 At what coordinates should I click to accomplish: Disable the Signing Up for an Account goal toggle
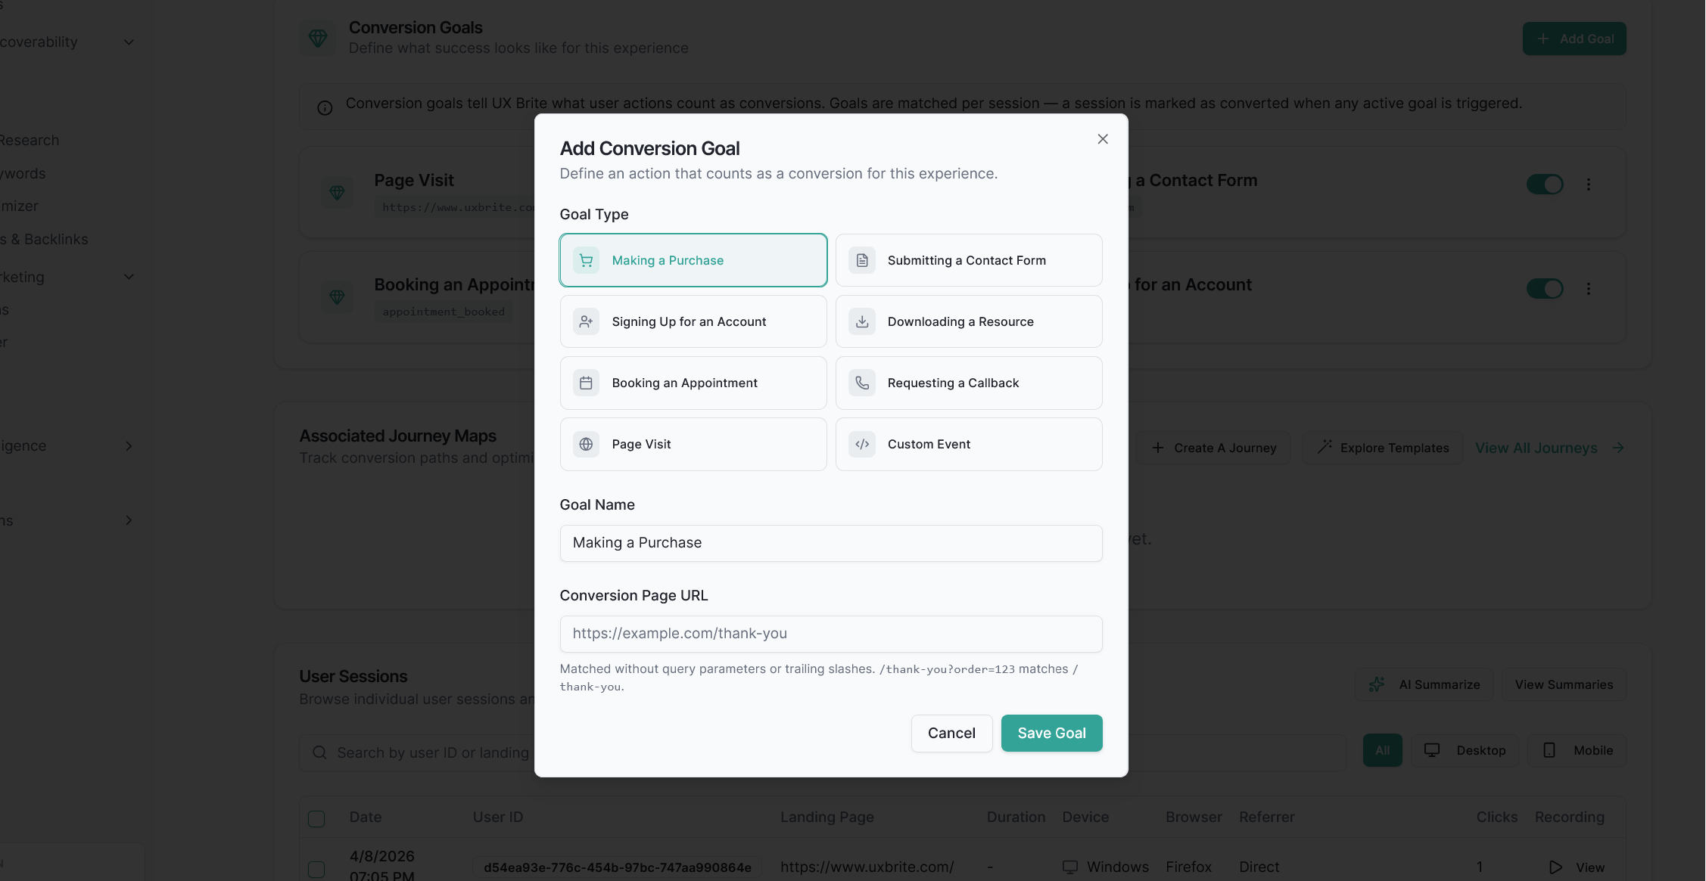(1545, 288)
